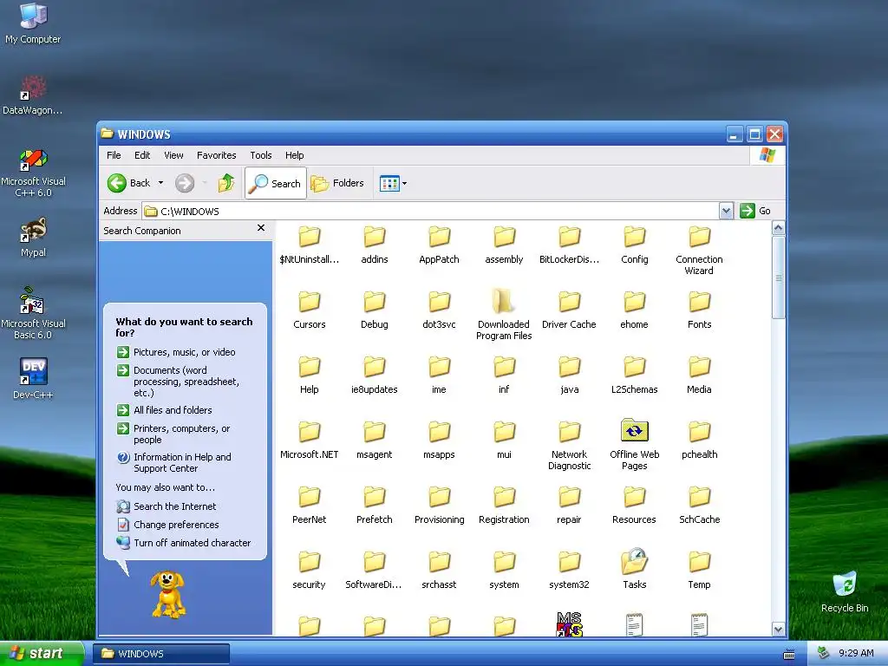The width and height of the screenshot is (888, 666).
Task: Click the Address field showing C:\WINDOWS
Action: click(x=430, y=211)
